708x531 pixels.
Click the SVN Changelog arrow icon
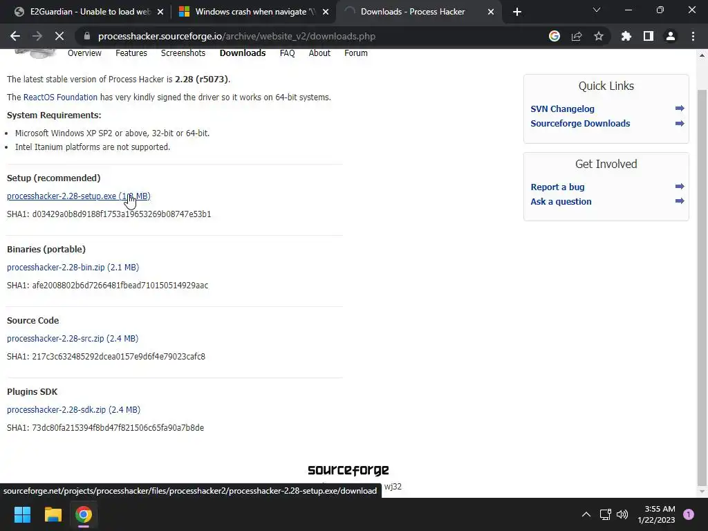tap(680, 109)
